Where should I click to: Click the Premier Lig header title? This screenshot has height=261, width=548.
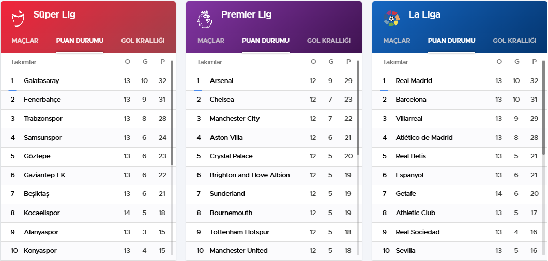[247, 14]
